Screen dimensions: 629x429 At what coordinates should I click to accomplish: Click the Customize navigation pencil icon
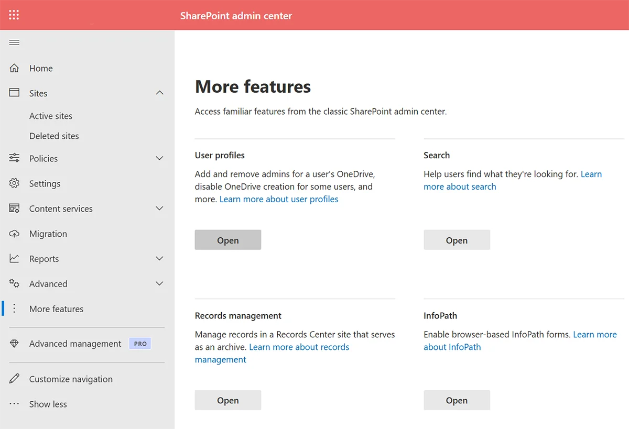point(13,379)
